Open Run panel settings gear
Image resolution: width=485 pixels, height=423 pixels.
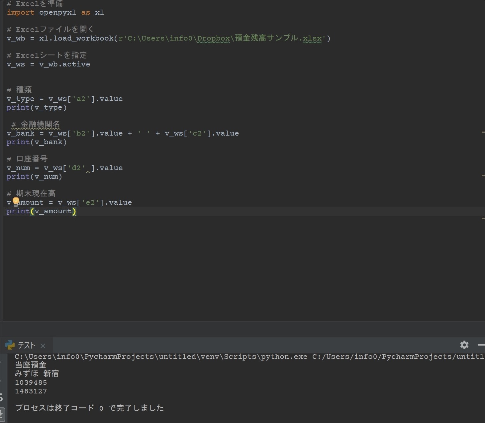[x=464, y=345]
